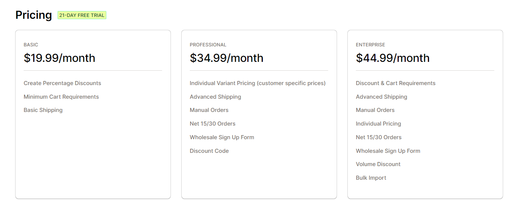Select the Professional plan label
Image resolution: width=512 pixels, height=204 pixels.
click(x=208, y=45)
